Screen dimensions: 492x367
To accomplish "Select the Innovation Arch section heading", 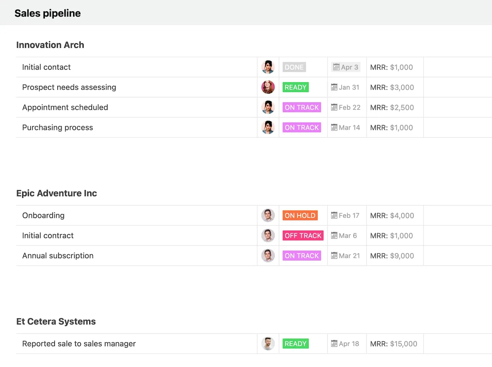I will [x=50, y=45].
